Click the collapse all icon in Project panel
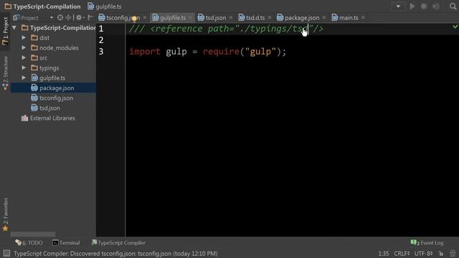 coord(68,17)
